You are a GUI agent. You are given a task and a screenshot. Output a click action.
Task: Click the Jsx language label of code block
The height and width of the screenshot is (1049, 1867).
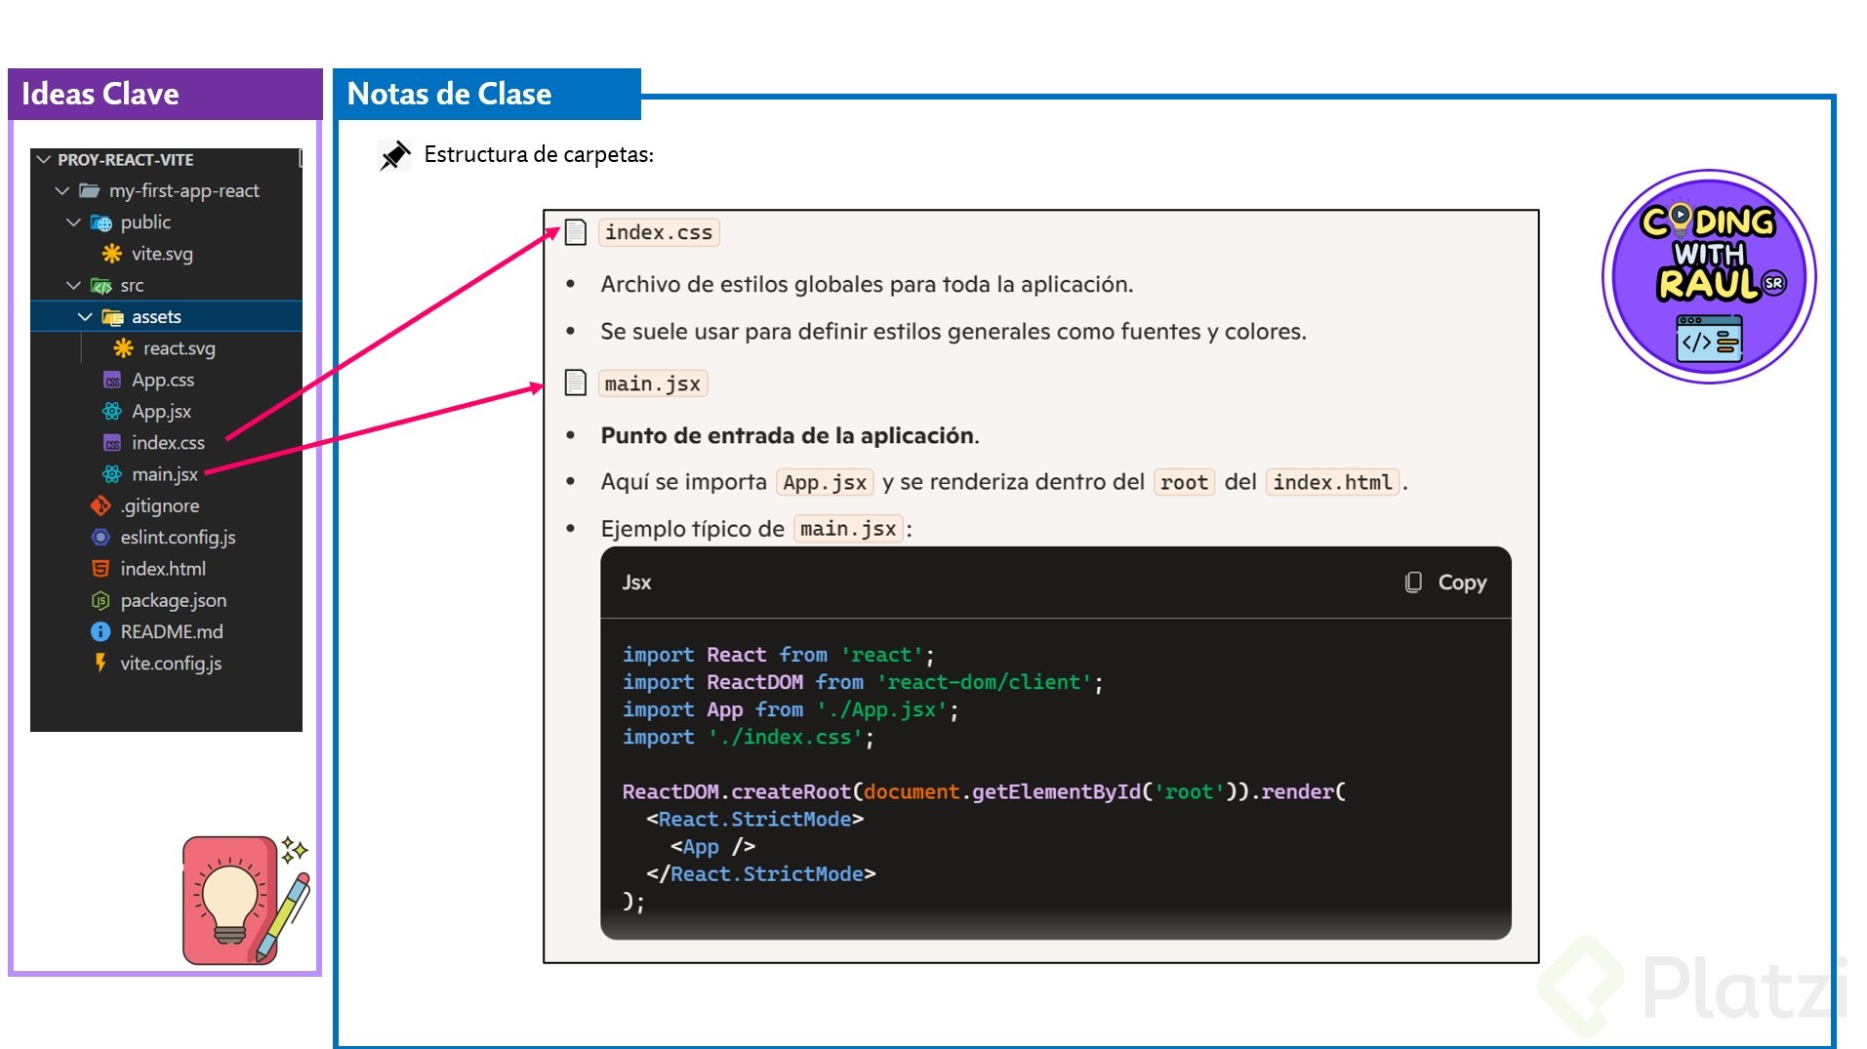(x=636, y=583)
